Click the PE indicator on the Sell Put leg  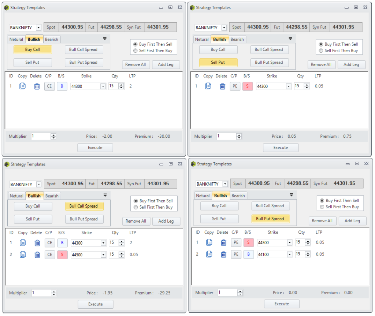tap(235, 86)
